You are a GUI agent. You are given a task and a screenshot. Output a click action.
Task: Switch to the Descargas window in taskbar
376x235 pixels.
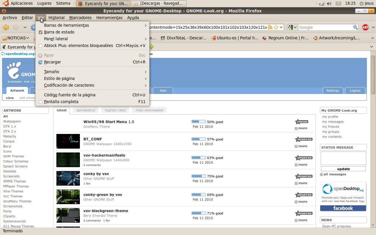coord(159,4)
